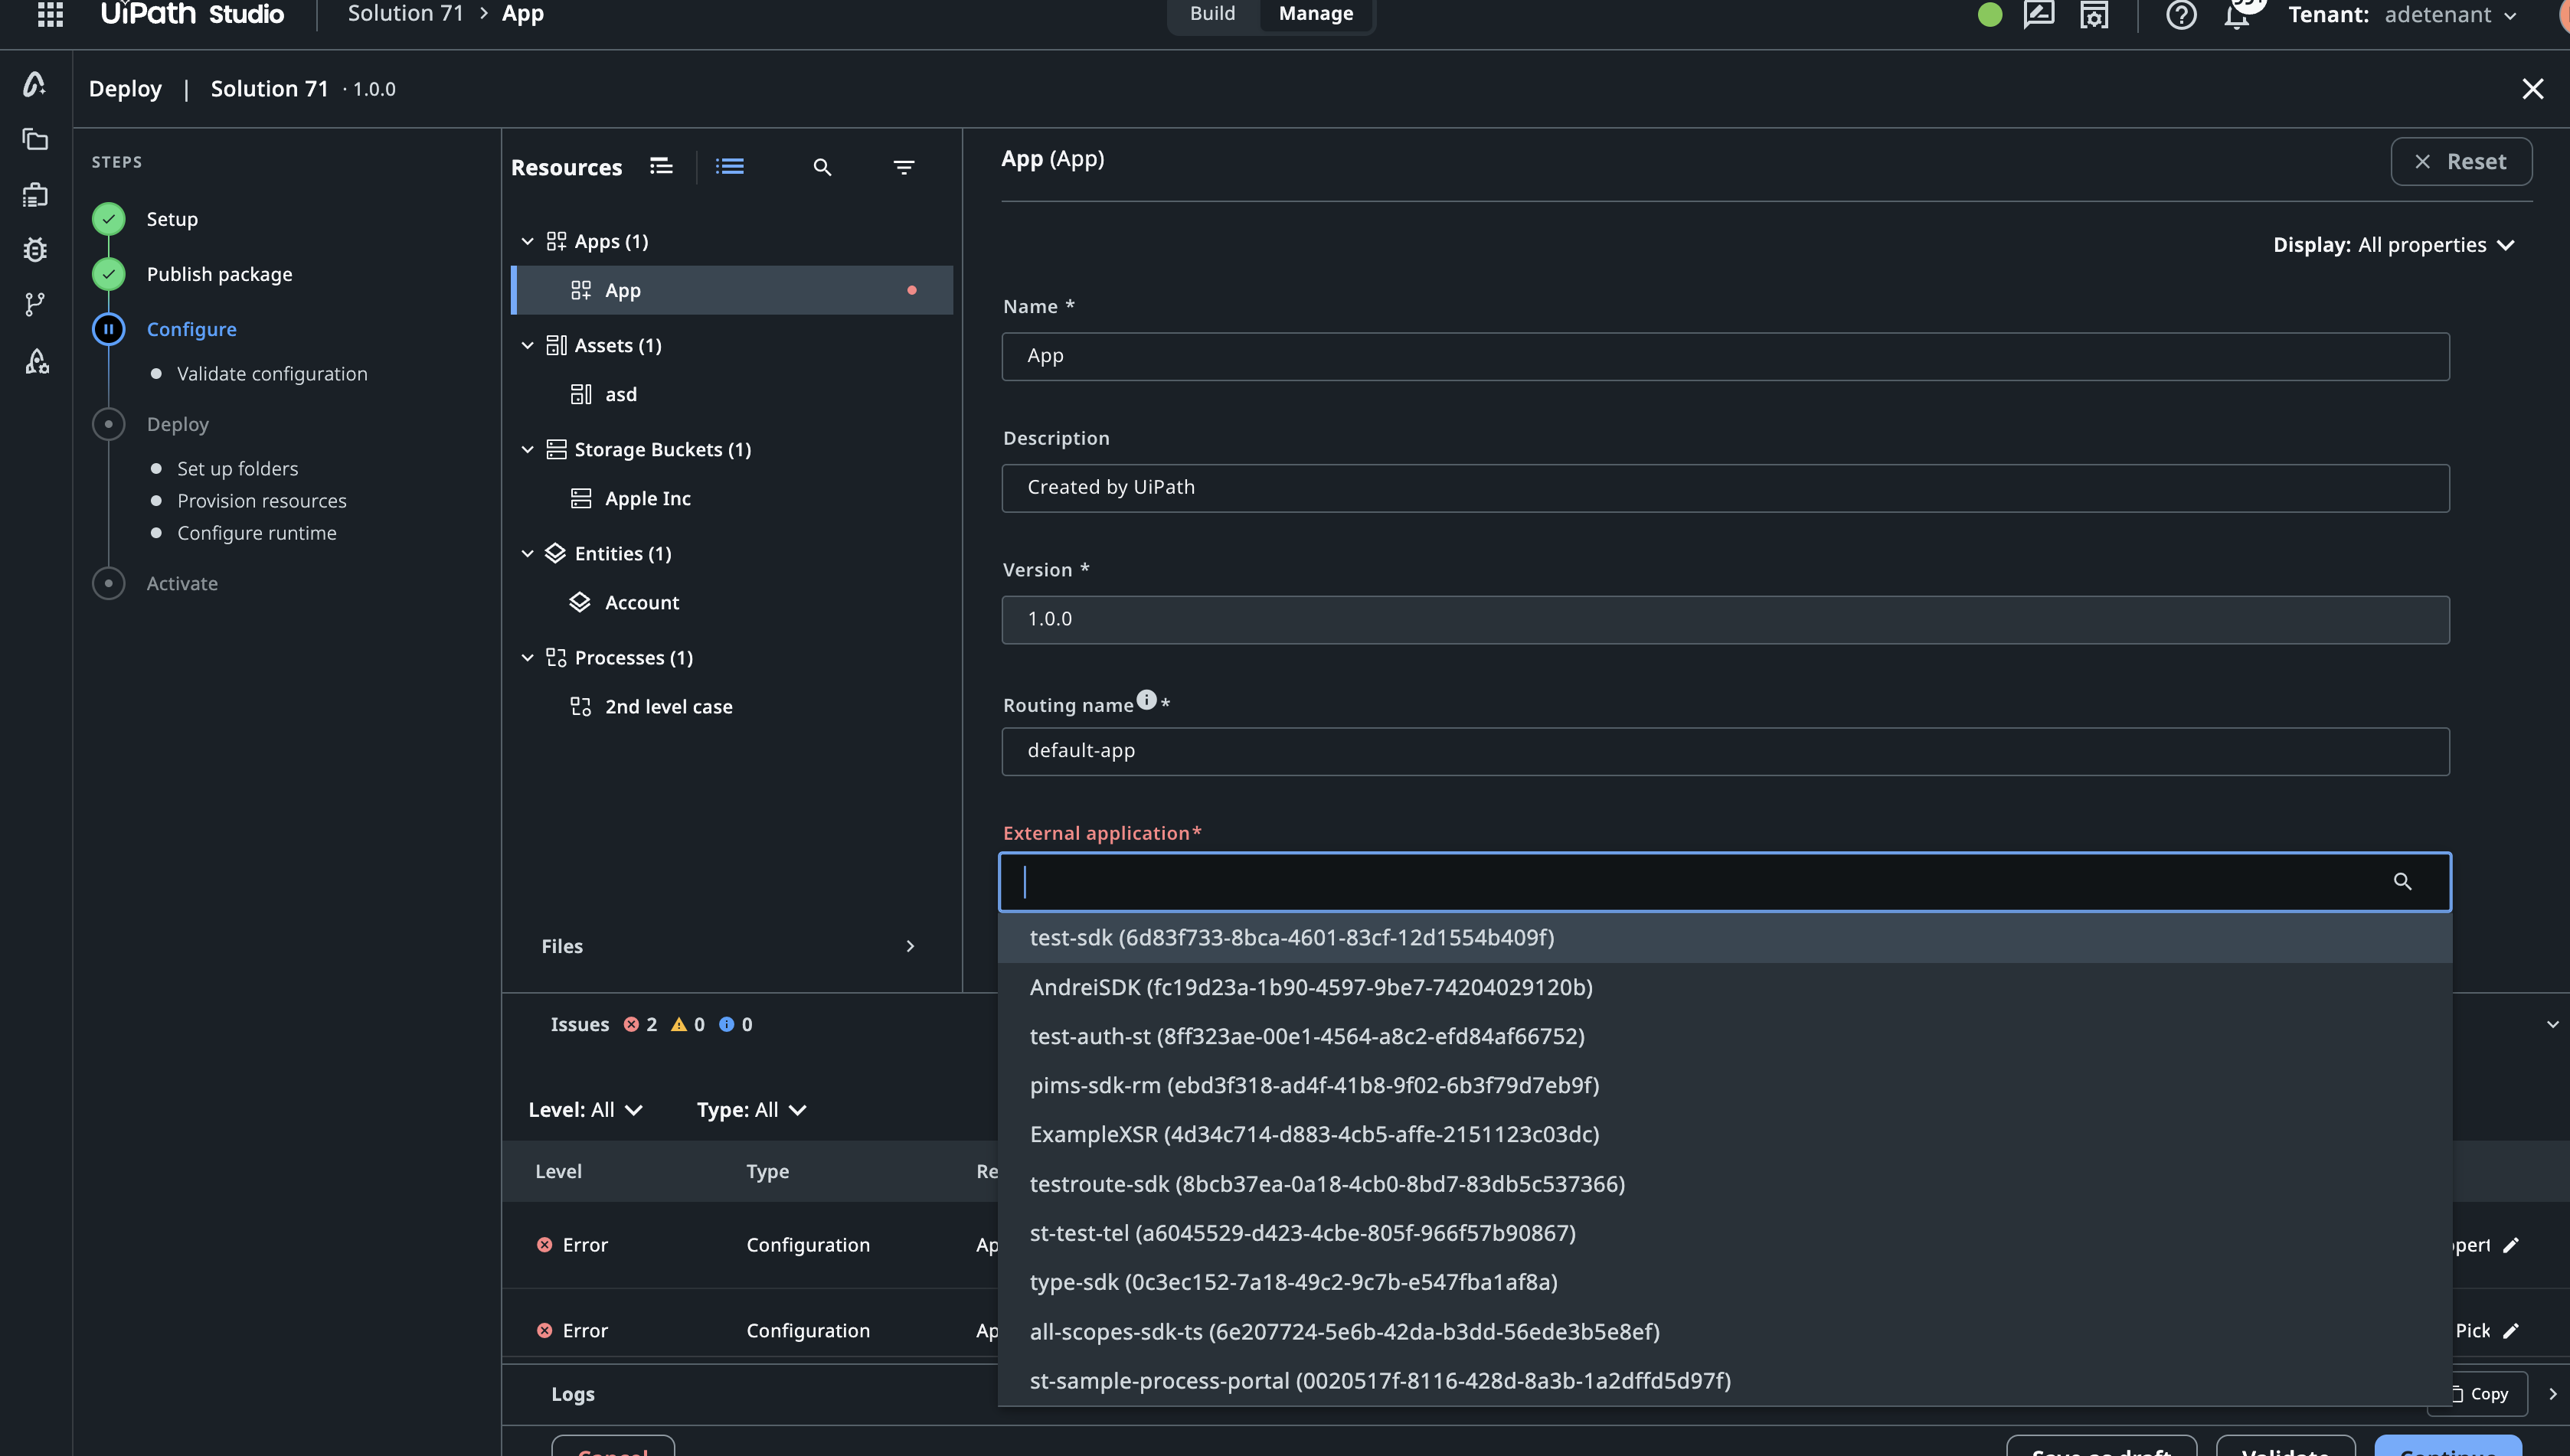Click the green status indicator

pos(1990,14)
